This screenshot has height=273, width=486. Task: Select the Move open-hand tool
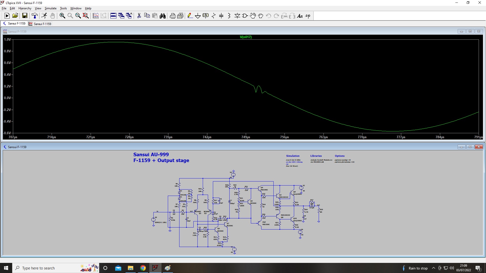pyautogui.click(x=253, y=16)
